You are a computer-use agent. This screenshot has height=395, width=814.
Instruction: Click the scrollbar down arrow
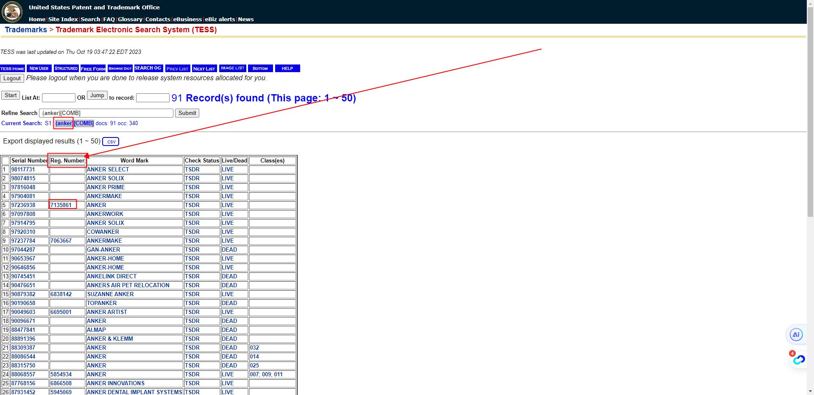810,391
